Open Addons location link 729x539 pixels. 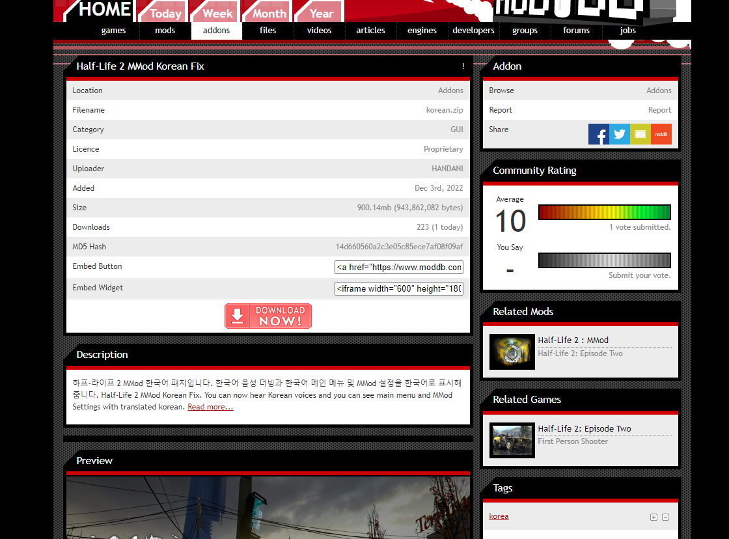pyautogui.click(x=450, y=90)
